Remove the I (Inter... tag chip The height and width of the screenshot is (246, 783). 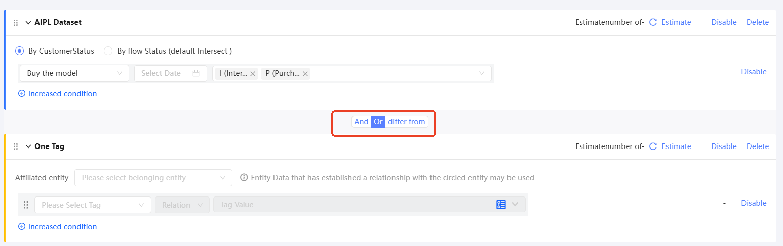[253, 74]
